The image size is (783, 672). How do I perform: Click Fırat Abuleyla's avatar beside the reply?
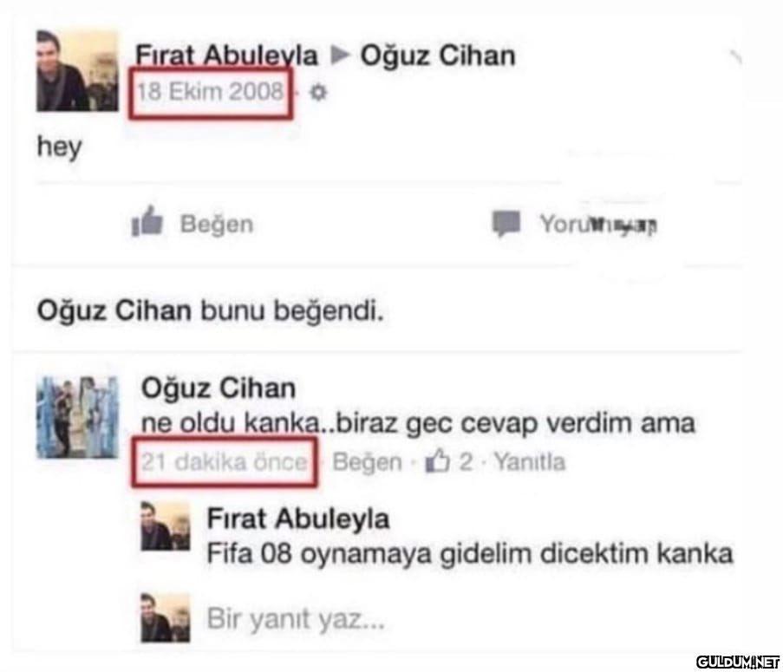[166, 526]
